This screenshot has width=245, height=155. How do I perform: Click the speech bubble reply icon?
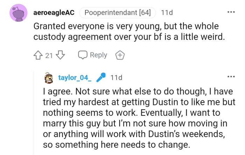83,55
